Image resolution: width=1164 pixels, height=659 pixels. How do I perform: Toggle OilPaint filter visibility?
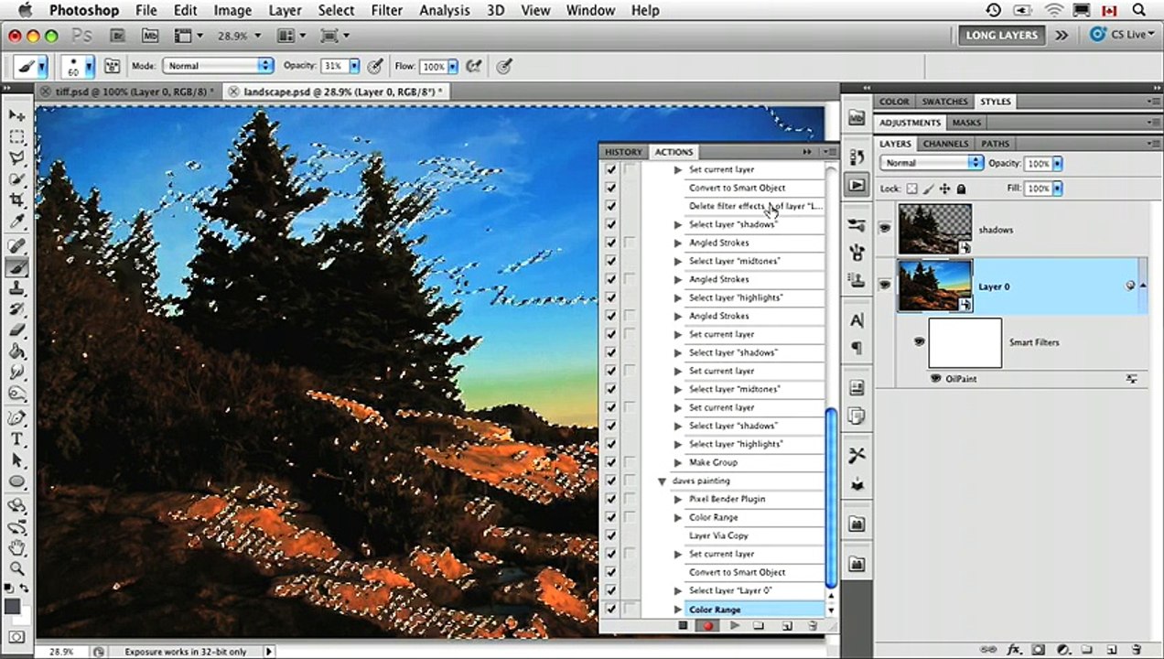click(936, 378)
